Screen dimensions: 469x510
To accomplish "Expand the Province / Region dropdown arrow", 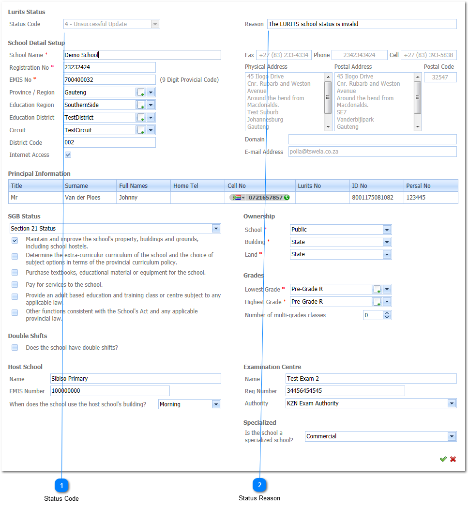I will [151, 93].
